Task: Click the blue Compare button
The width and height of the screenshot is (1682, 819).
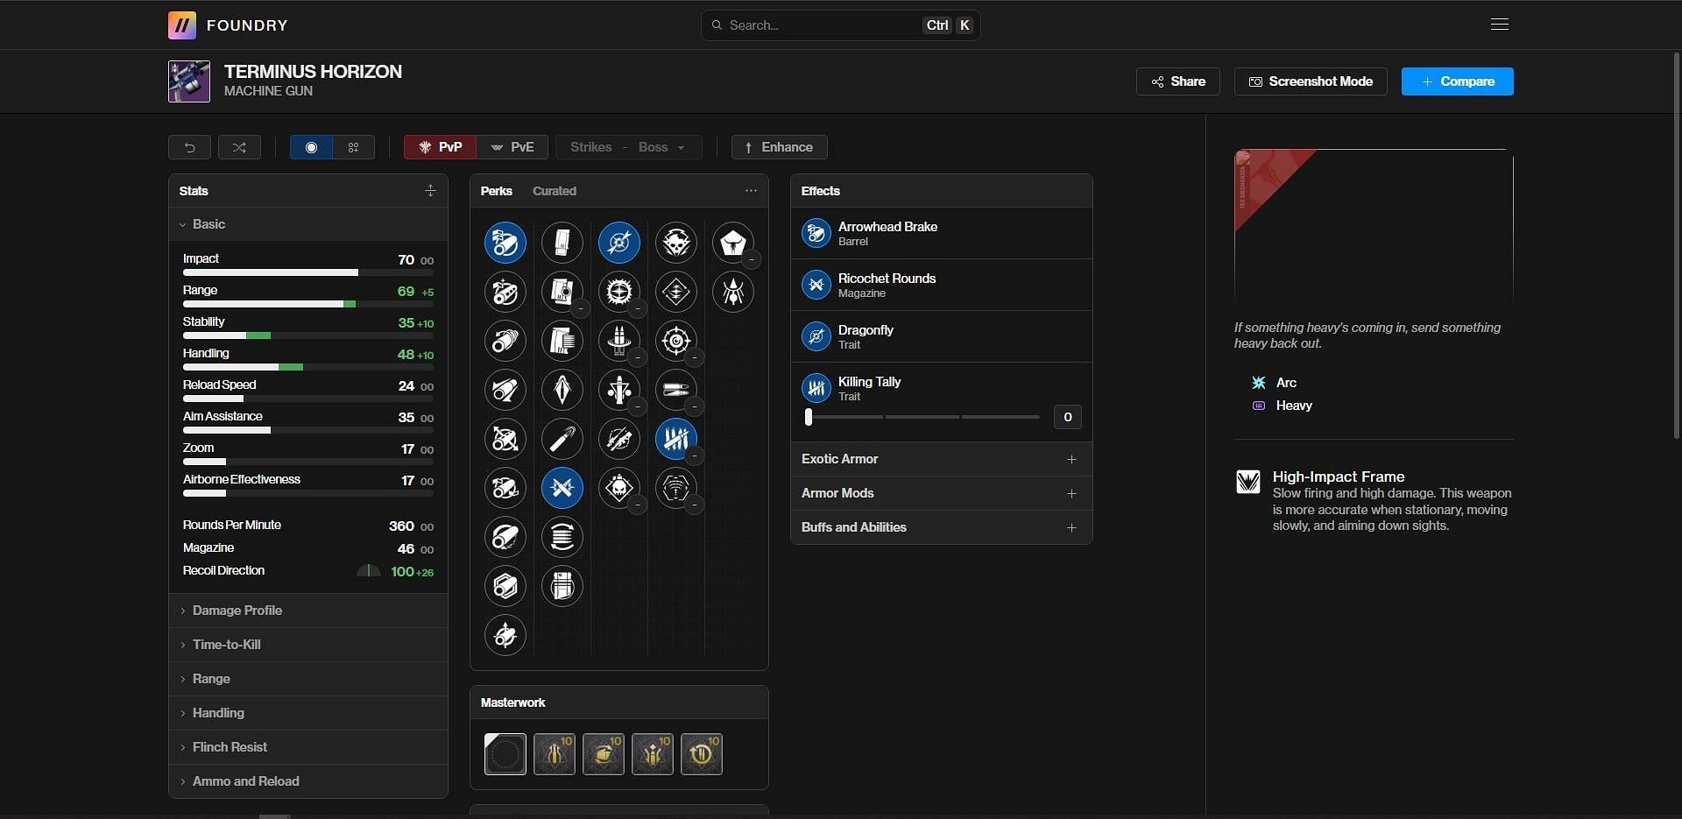Action: pyautogui.click(x=1457, y=81)
